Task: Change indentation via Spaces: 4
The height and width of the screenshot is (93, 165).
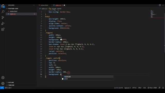Action: 127,88
